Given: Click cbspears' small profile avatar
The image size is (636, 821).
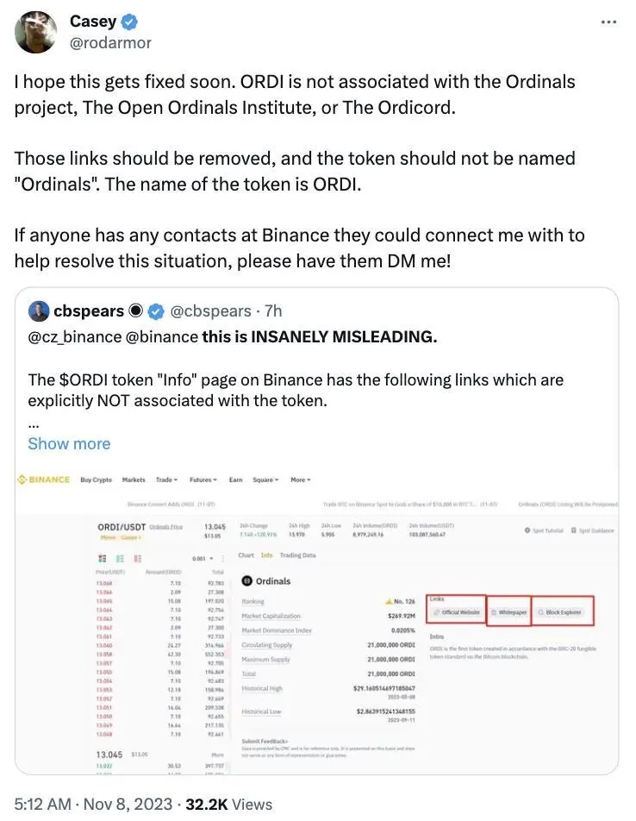Looking at the screenshot, I should click(x=38, y=310).
